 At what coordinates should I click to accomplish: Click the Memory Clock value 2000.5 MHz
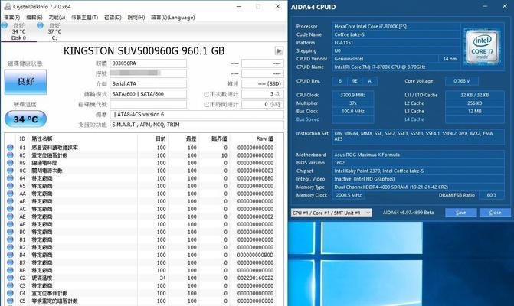click(349, 195)
